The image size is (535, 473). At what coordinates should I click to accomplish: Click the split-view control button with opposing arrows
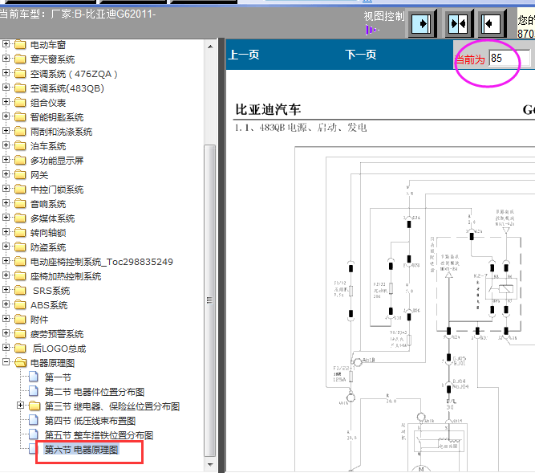pyautogui.click(x=458, y=23)
